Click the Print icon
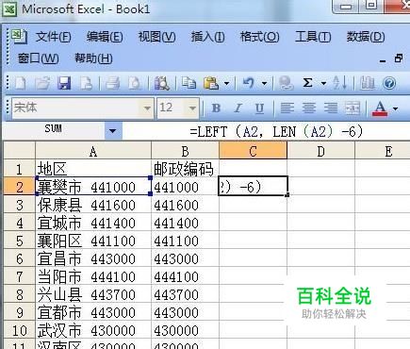 [x=112, y=83]
